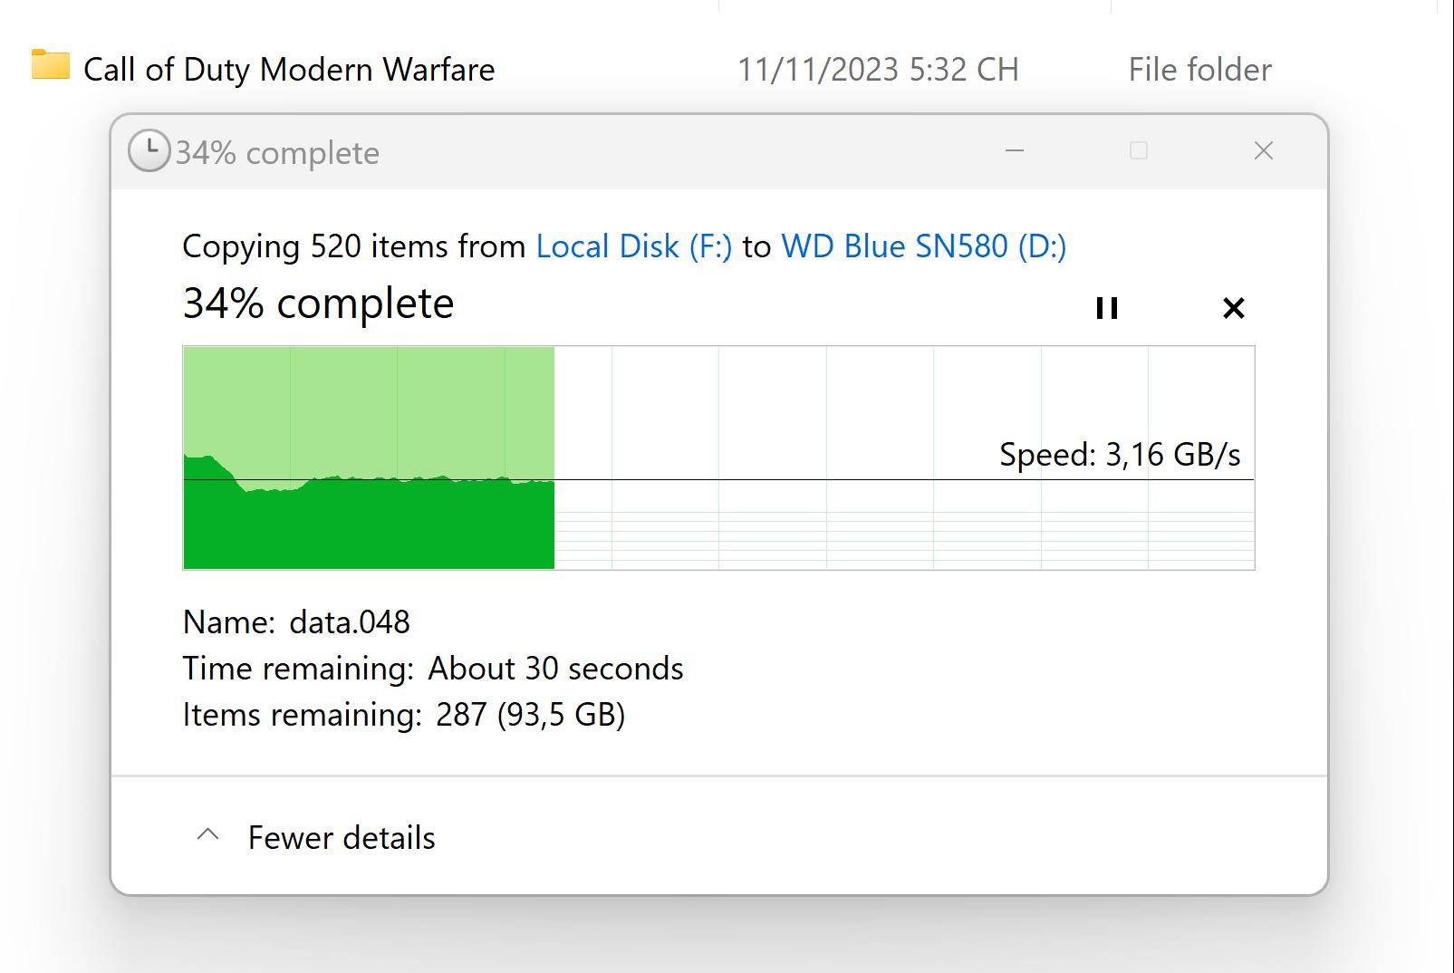
Task: Select the Call of Duty Modern Warfare folder name
Action: pyautogui.click(x=289, y=70)
